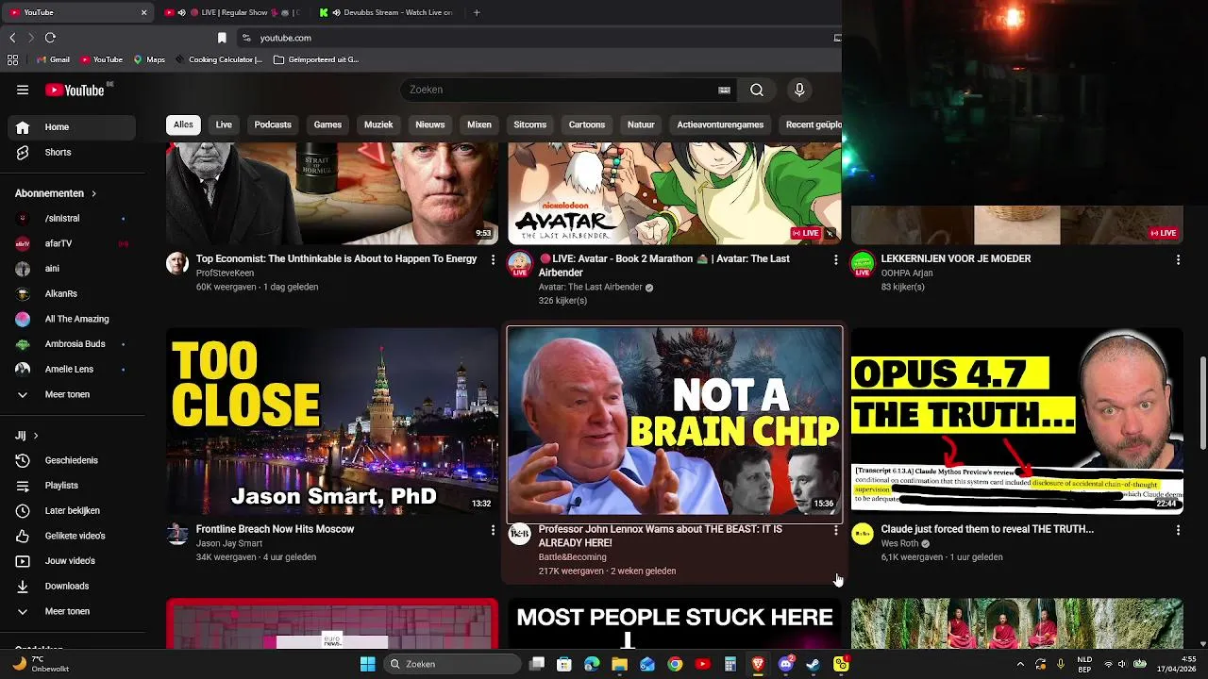This screenshot has height=679, width=1208.
Task: Open AlkanRs subscription channel
Action: click(x=72, y=293)
